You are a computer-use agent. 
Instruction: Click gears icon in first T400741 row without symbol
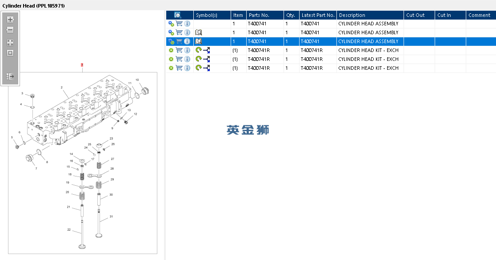point(171,24)
